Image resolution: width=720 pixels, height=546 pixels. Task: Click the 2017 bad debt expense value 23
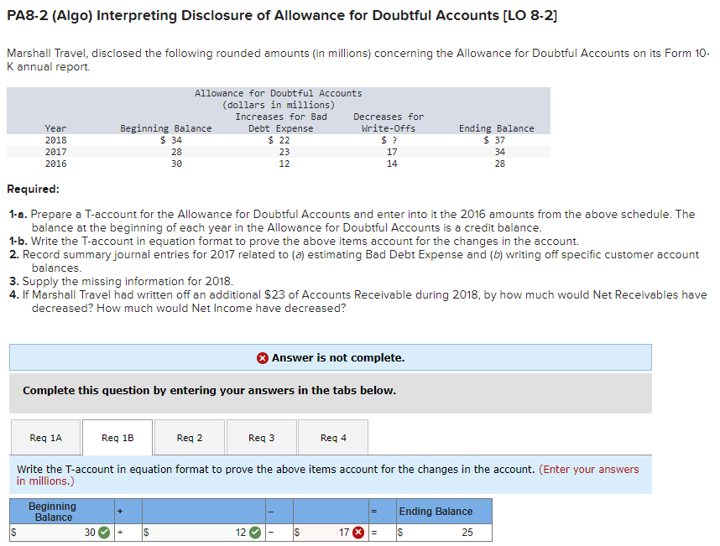tap(284, 152)
